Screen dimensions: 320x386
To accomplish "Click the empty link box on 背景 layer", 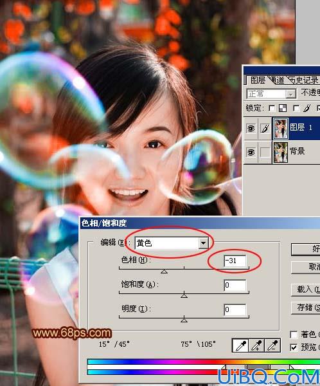I will point(265,152).
